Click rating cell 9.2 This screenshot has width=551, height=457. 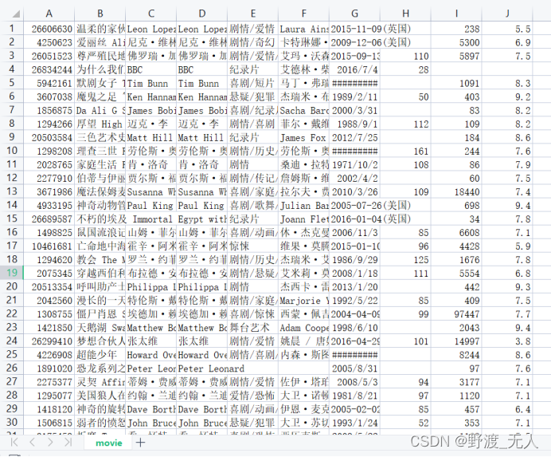pyautogui.click(x=507, y=97)
